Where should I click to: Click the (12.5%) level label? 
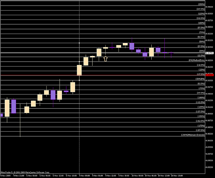tap(201, 56)
